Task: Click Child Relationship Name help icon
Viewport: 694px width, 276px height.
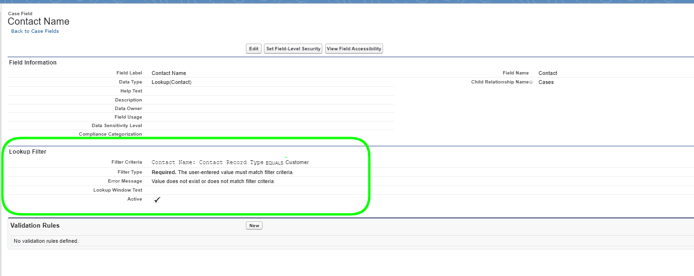Action: pyautogui.click(x=531, y=83)
